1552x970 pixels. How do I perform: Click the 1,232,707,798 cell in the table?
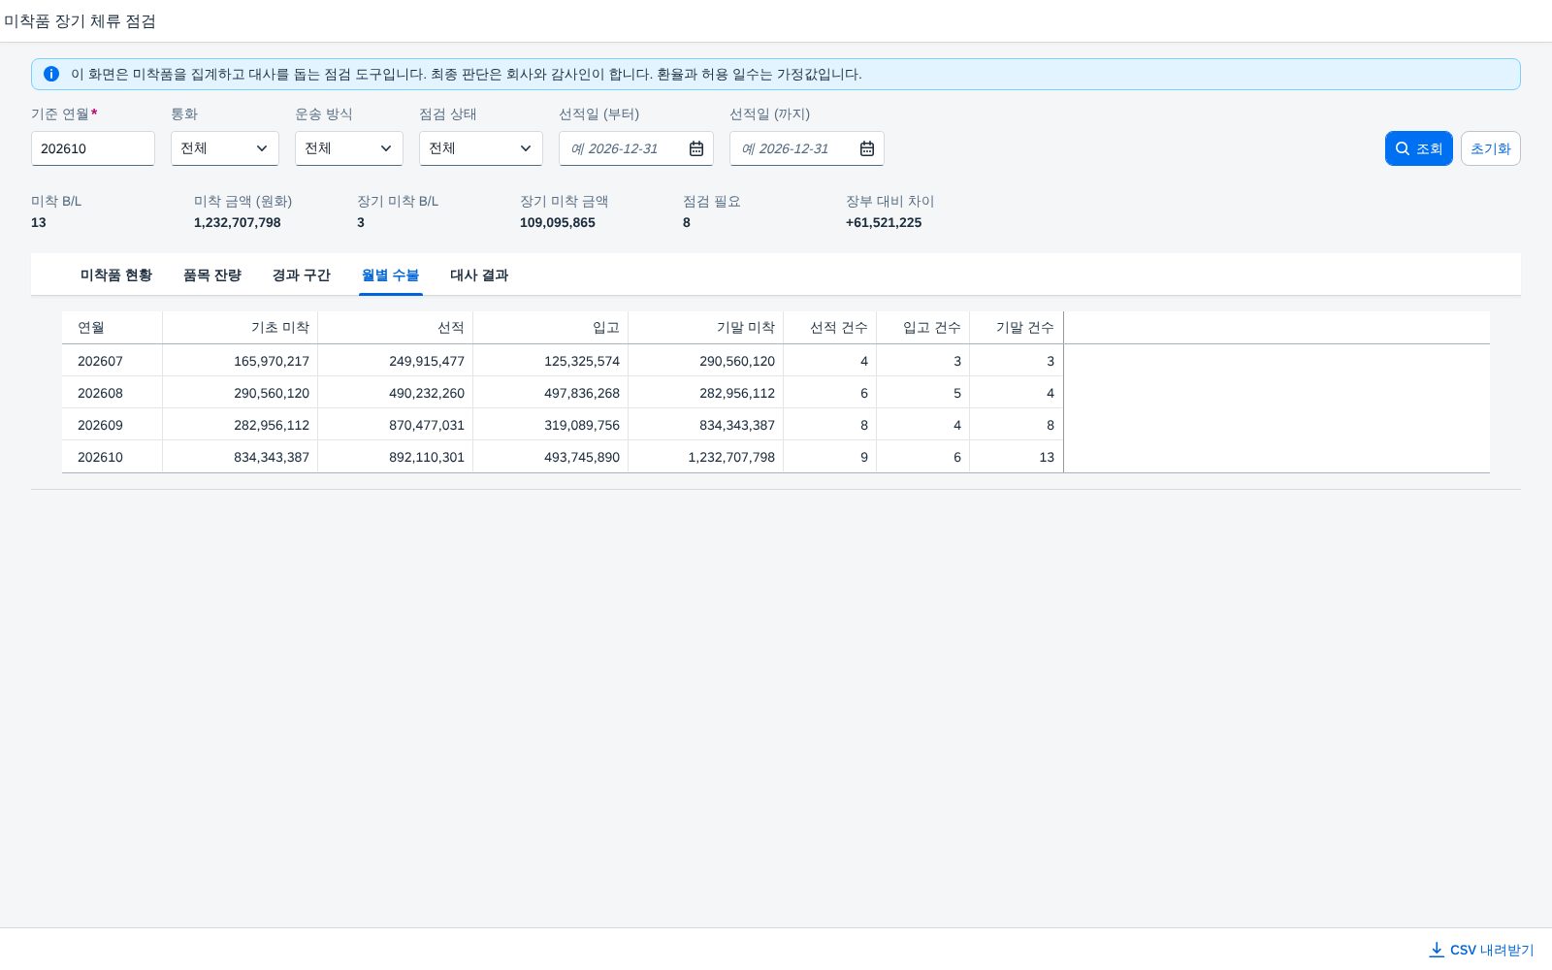click(706, 457)
